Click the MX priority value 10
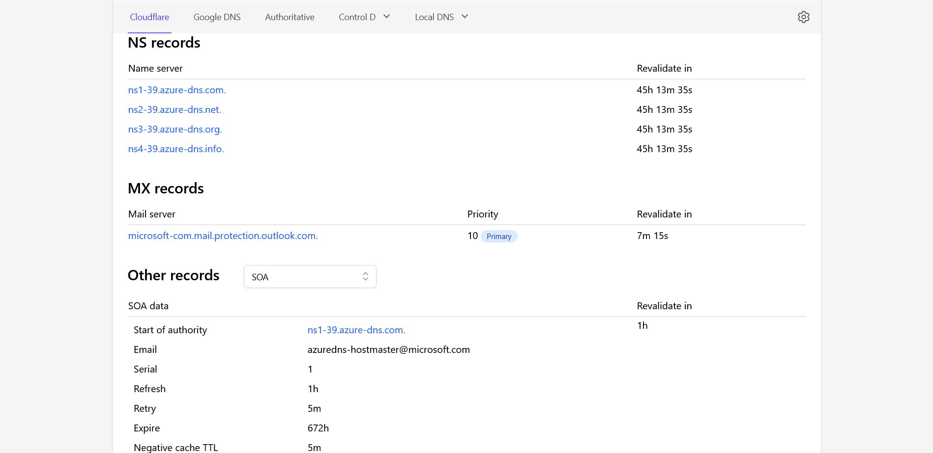 pyautogui.click(x=472, y=236)
